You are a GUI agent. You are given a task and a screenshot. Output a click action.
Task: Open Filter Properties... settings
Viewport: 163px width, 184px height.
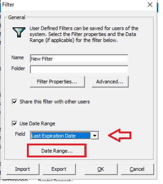[57, 82]
